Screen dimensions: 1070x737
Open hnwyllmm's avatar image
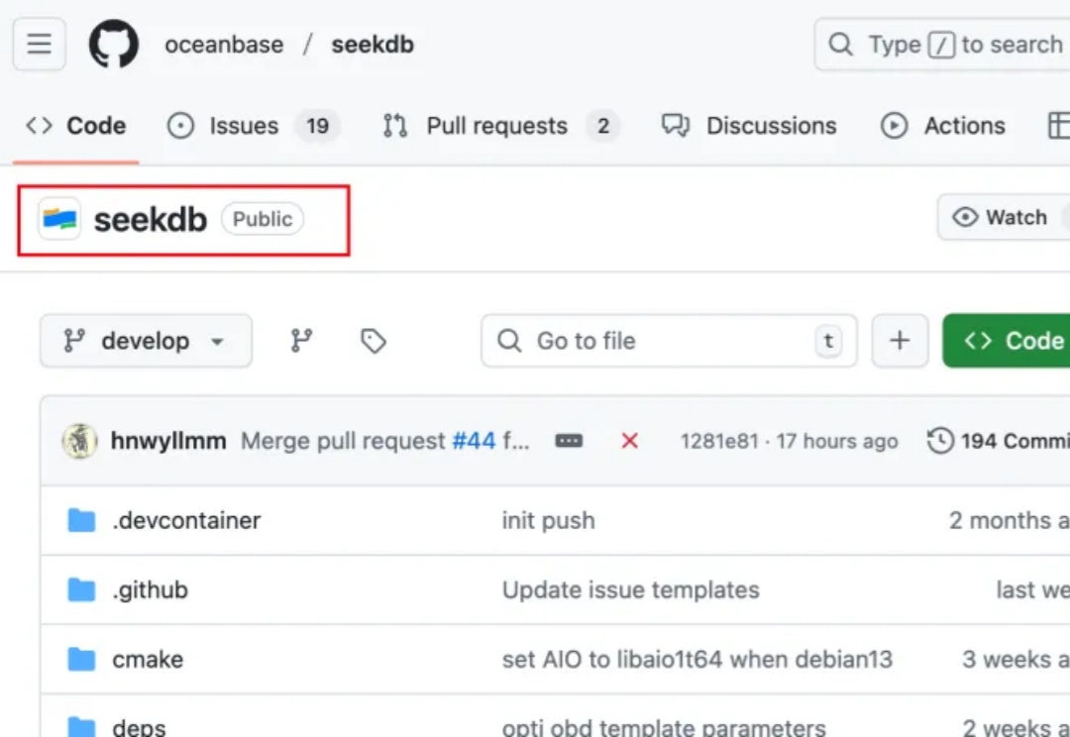79,441
